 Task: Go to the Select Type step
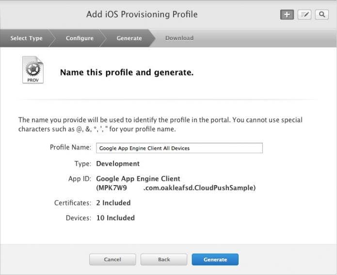point(27,38)
